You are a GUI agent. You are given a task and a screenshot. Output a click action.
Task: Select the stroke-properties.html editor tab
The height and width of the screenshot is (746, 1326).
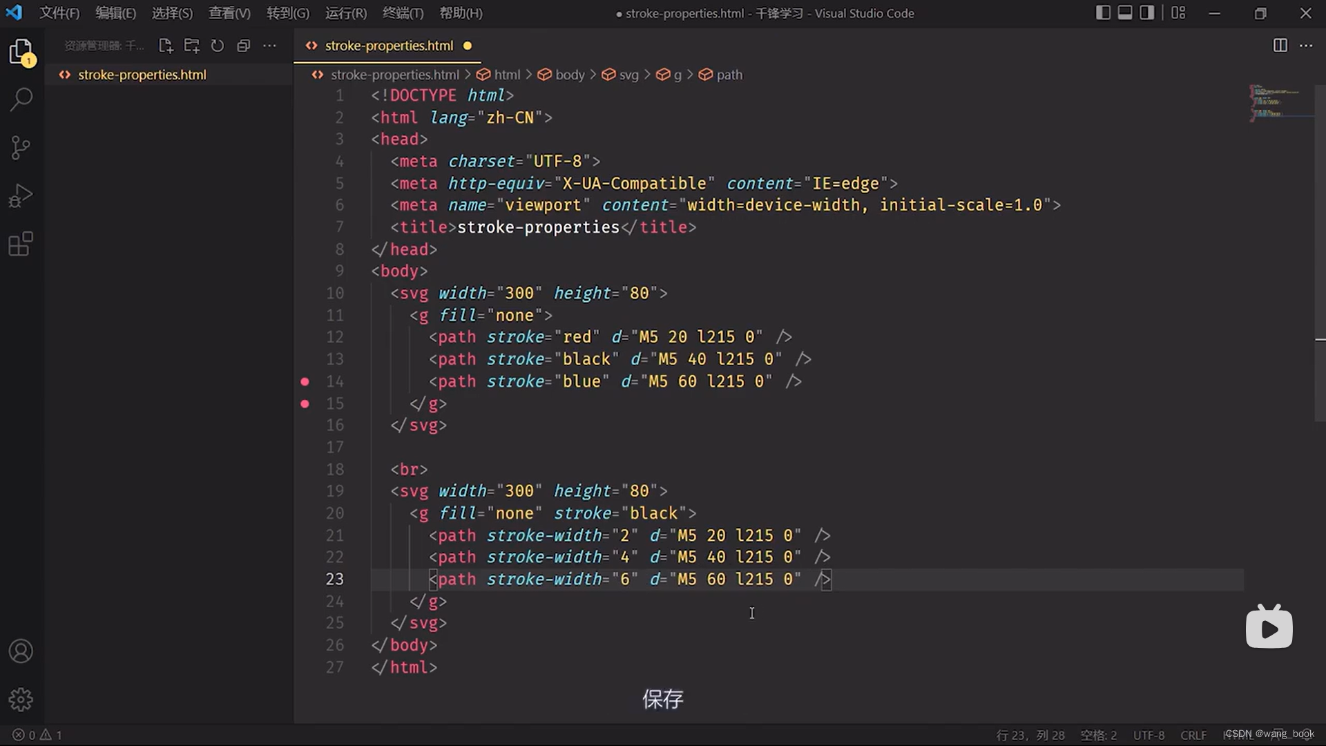pos(389,46)
